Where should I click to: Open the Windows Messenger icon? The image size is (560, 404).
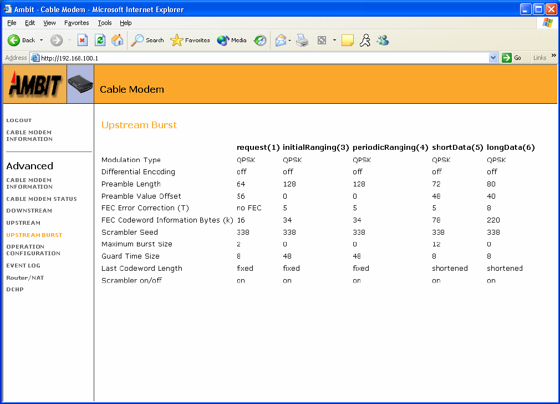click(383, 40)
